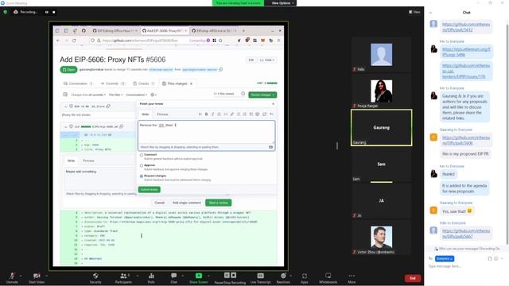Switch to the Files changed tab
509x286 pixels.
(177, 83)
